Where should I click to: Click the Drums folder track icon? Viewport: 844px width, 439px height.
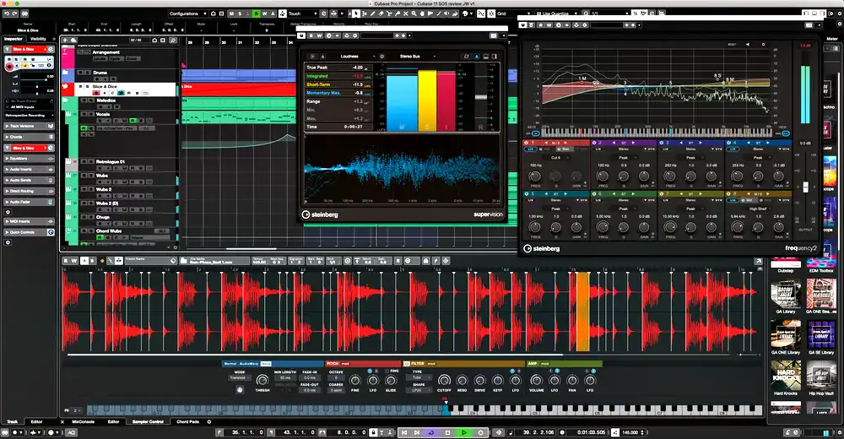[x=65, y=72]
